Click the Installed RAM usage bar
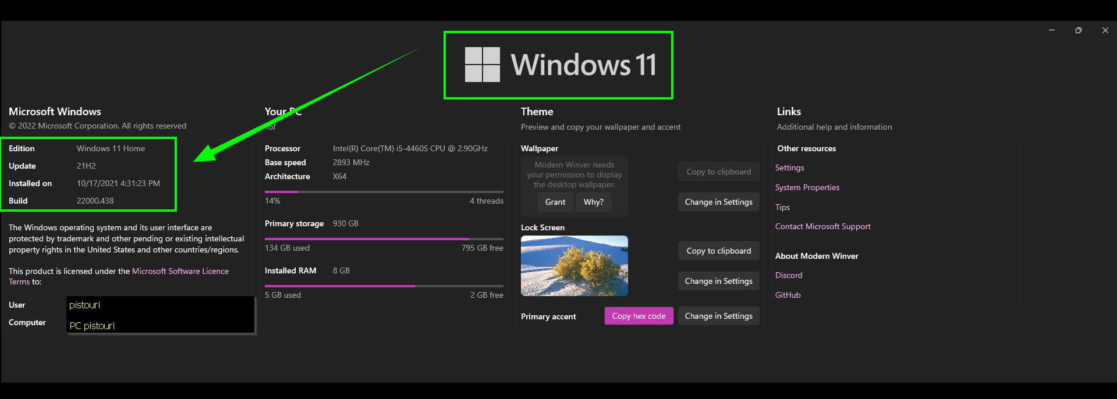This screenshot has width=1117, height=399. pos(384,286)
